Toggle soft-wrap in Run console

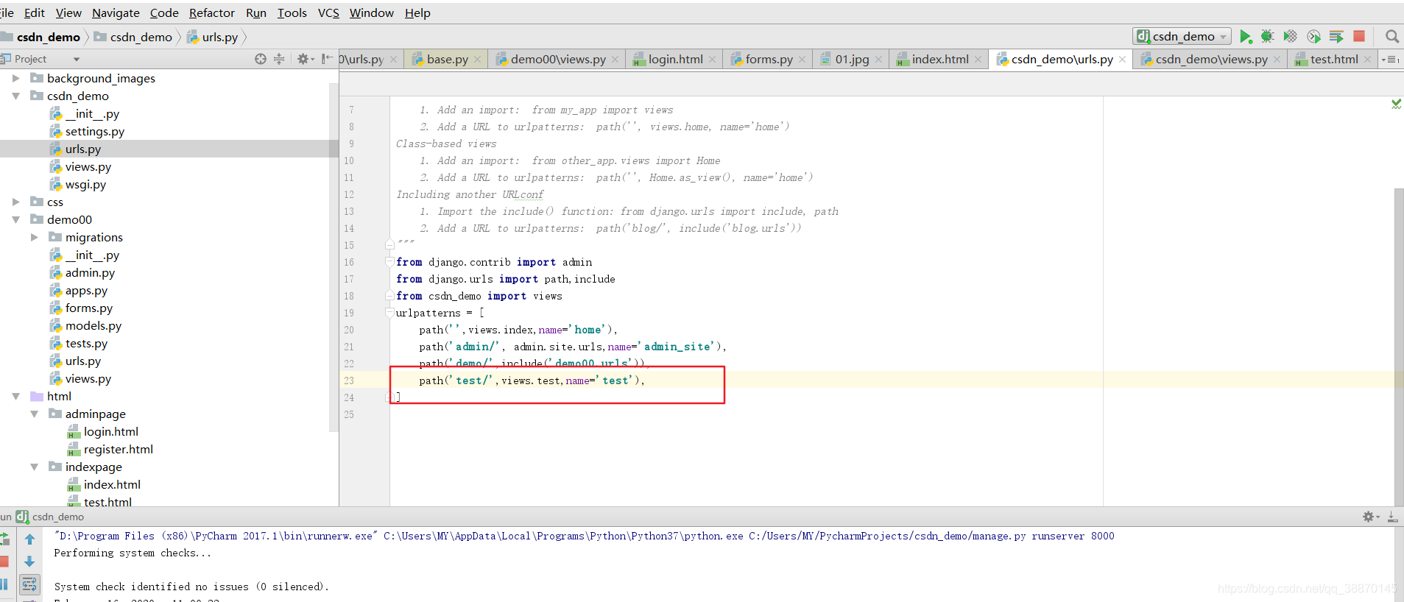[x=29, y=584]
